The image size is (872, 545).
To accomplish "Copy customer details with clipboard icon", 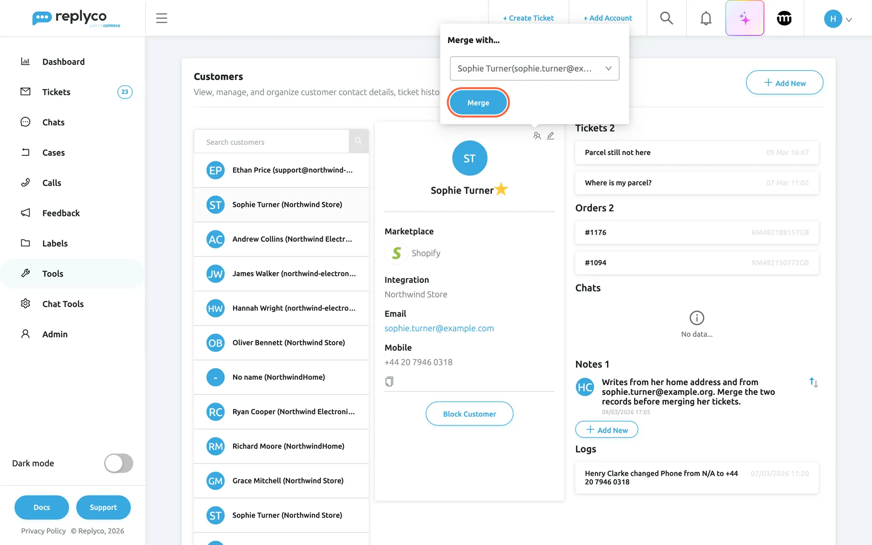I will tap(389, 382).
